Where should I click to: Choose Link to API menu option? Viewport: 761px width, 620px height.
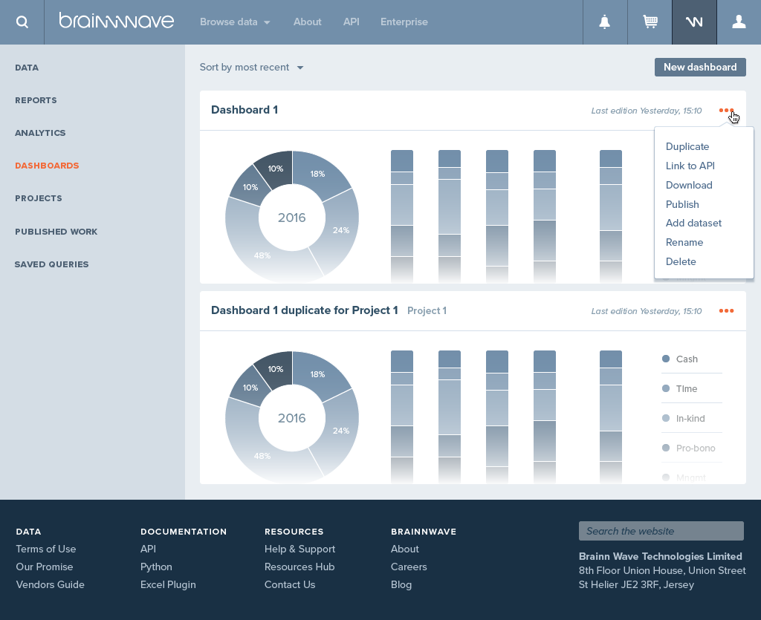click(x=690, y=166)
